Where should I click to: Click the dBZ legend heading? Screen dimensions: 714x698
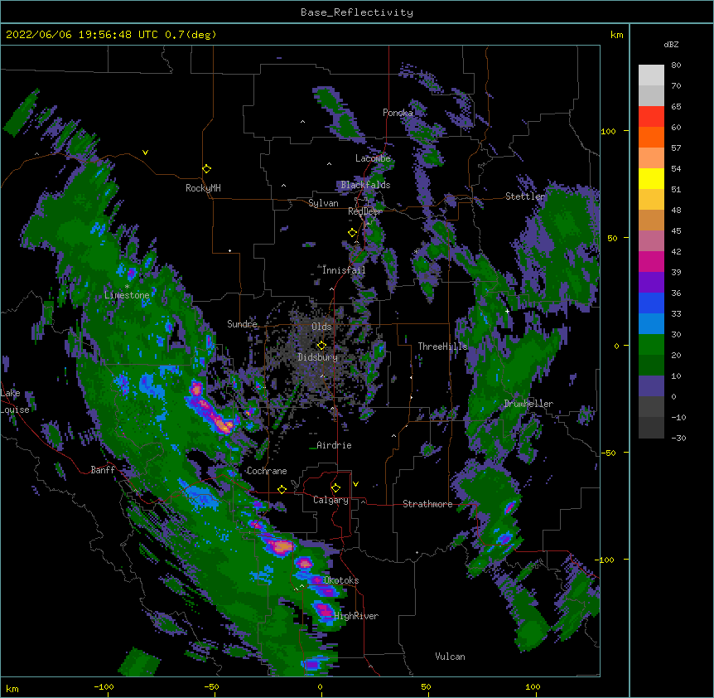[671, 45]
